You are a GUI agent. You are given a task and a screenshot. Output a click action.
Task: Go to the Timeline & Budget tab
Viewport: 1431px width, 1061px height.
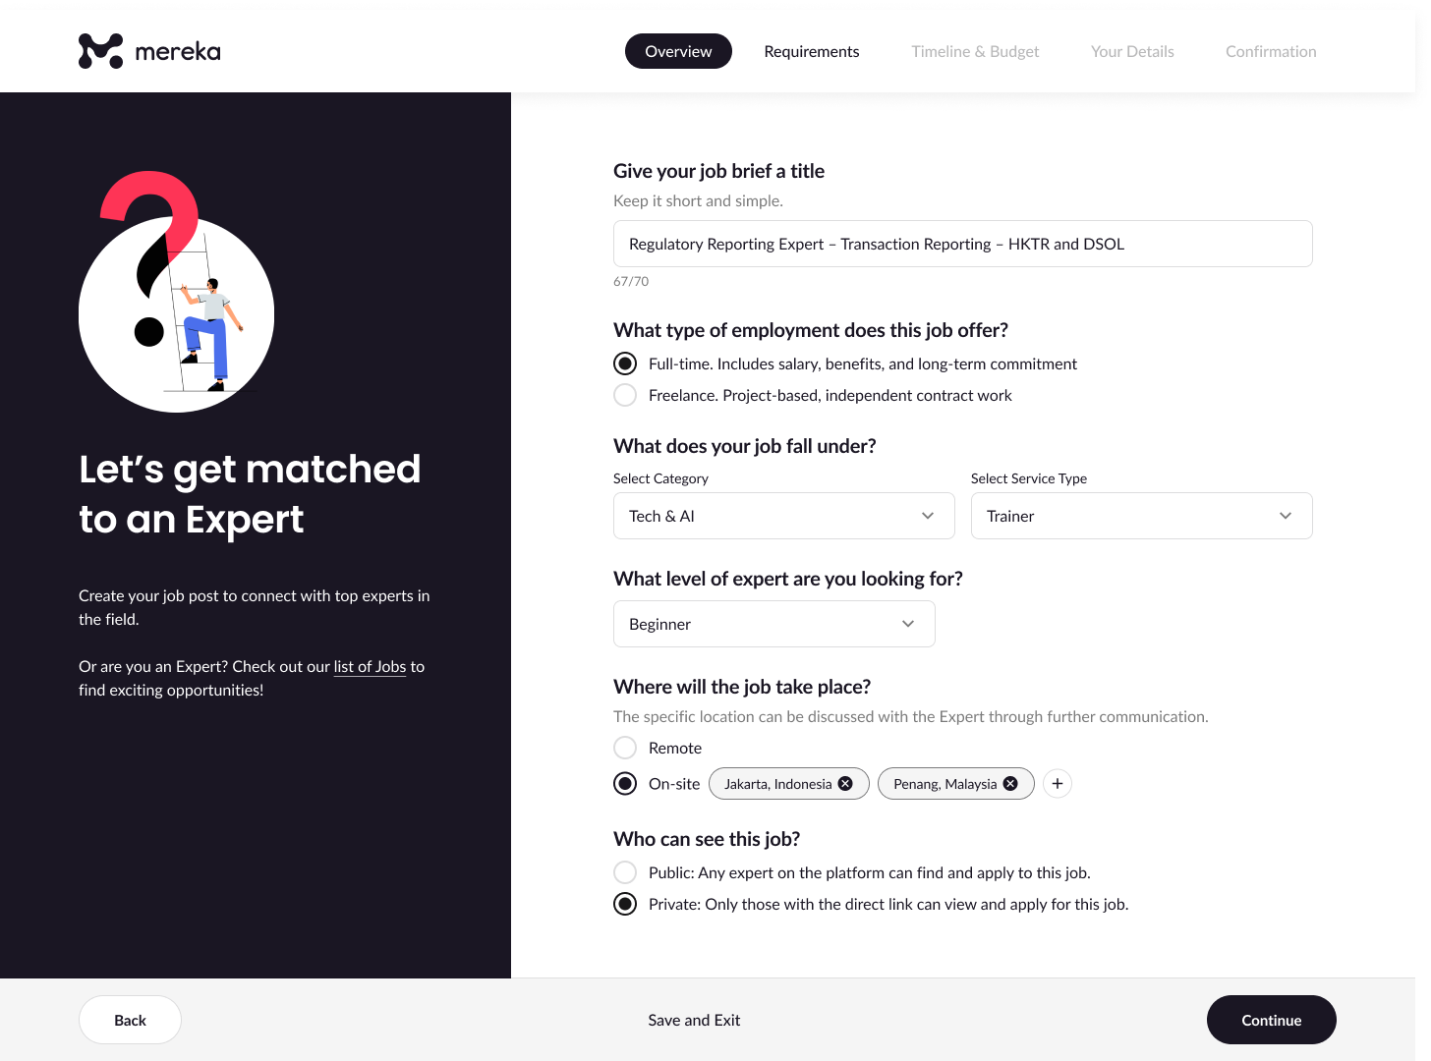tap(975, 51)
